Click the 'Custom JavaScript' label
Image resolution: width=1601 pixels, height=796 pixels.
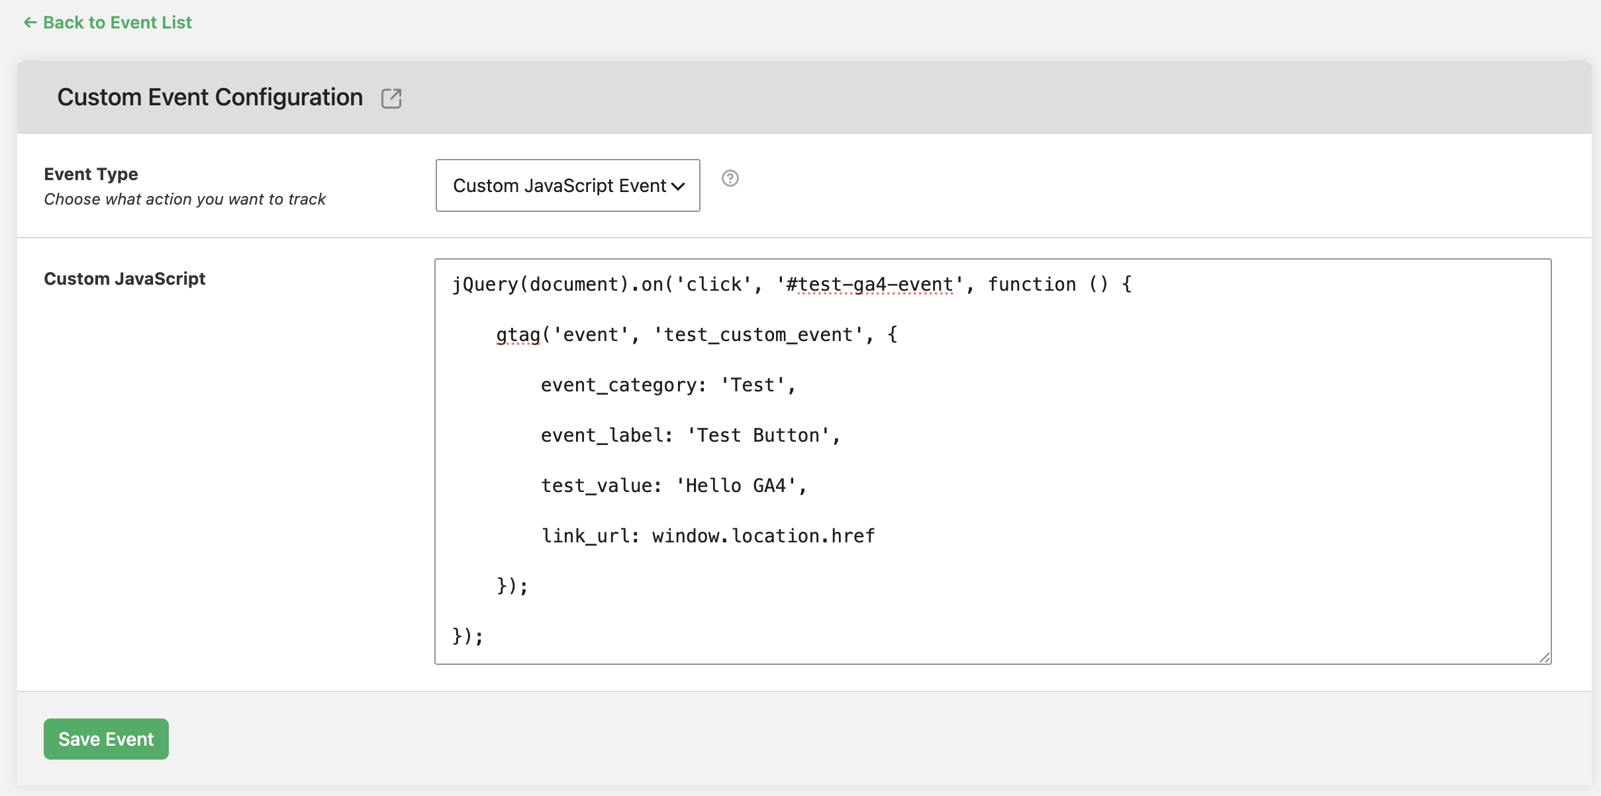pyautogui.click(x=124, y=279)
